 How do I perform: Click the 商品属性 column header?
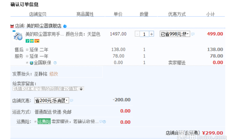[x=85, y=14]
